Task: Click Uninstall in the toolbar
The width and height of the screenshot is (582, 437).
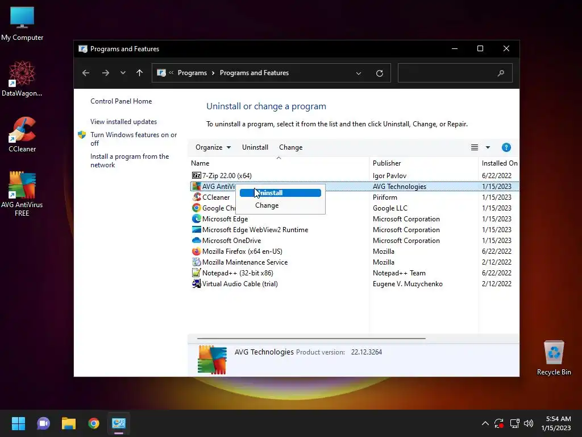Action: coord(255,147)
